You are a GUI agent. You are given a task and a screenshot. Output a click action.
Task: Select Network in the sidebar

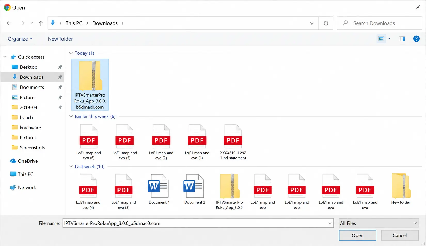pyautogui.click(x=27, y=188)
